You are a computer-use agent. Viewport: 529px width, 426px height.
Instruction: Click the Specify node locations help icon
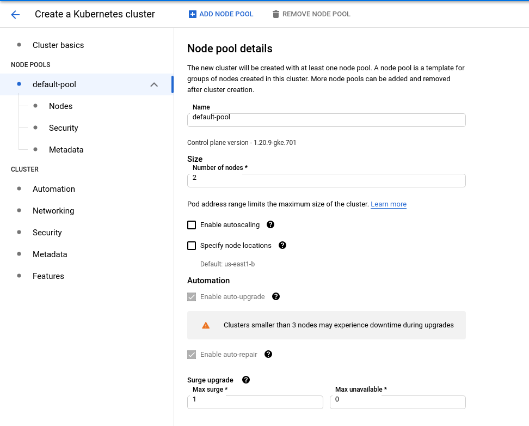point(282,245)
